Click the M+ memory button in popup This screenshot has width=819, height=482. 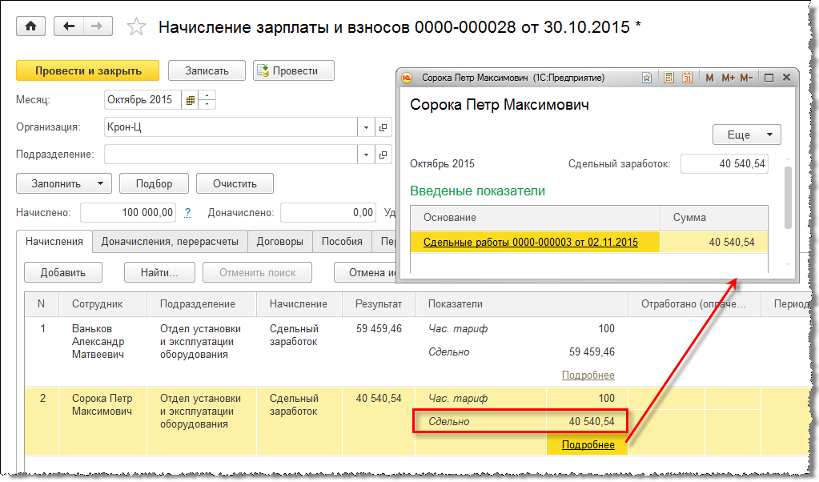pyautogui.click(x=728, y=78)
